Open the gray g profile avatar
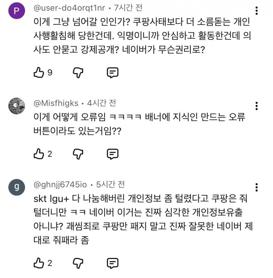This screenshot has width=273, height=278. (x=17, y=187)
